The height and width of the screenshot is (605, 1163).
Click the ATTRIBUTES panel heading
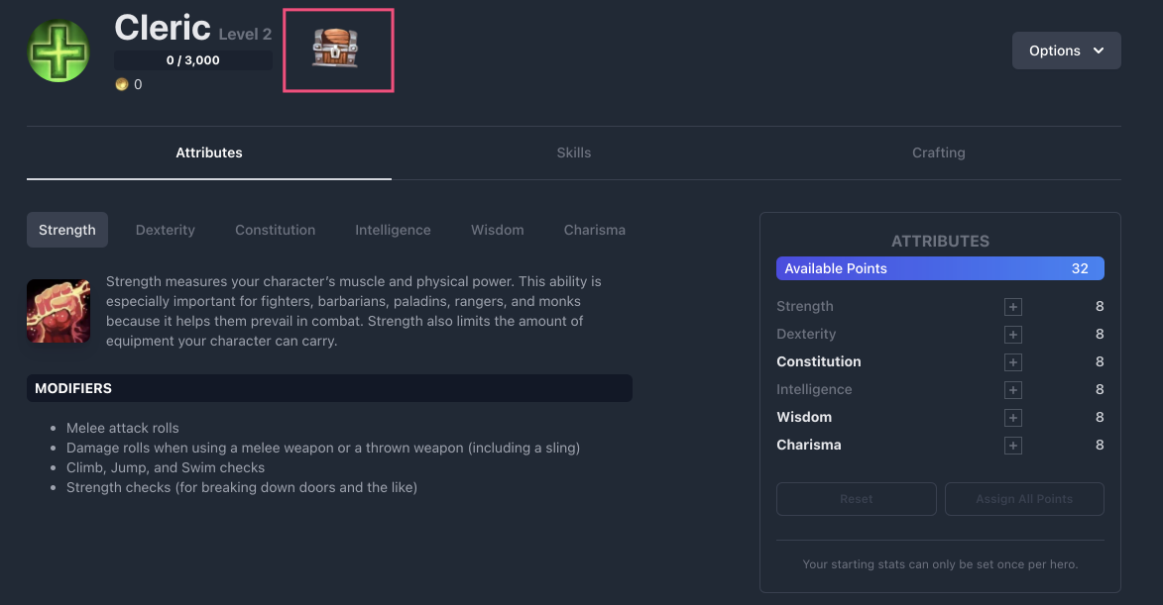click(941, 242)
